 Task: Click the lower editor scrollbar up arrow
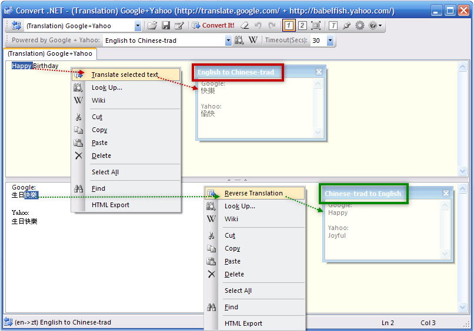click(462, 189)
